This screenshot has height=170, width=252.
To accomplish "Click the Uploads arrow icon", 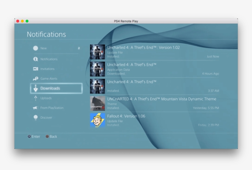I will point(36,98).
